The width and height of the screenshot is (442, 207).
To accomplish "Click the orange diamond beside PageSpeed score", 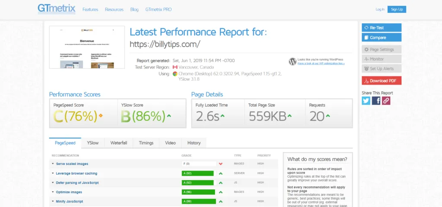I will point(101,115).
